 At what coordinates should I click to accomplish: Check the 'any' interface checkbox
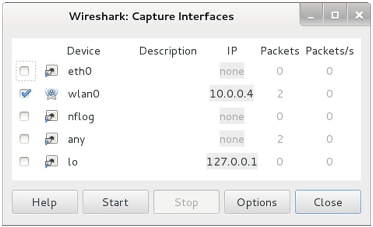pyautogui.click(x=25, y=139)
